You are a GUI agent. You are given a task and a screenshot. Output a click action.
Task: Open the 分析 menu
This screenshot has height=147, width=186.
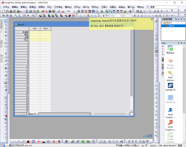(76, 7)
